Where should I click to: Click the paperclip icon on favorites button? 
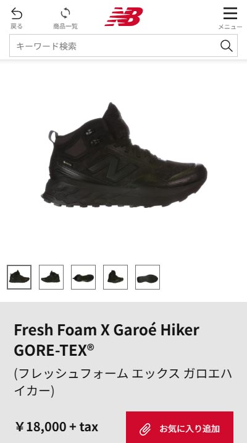[145, 430]
